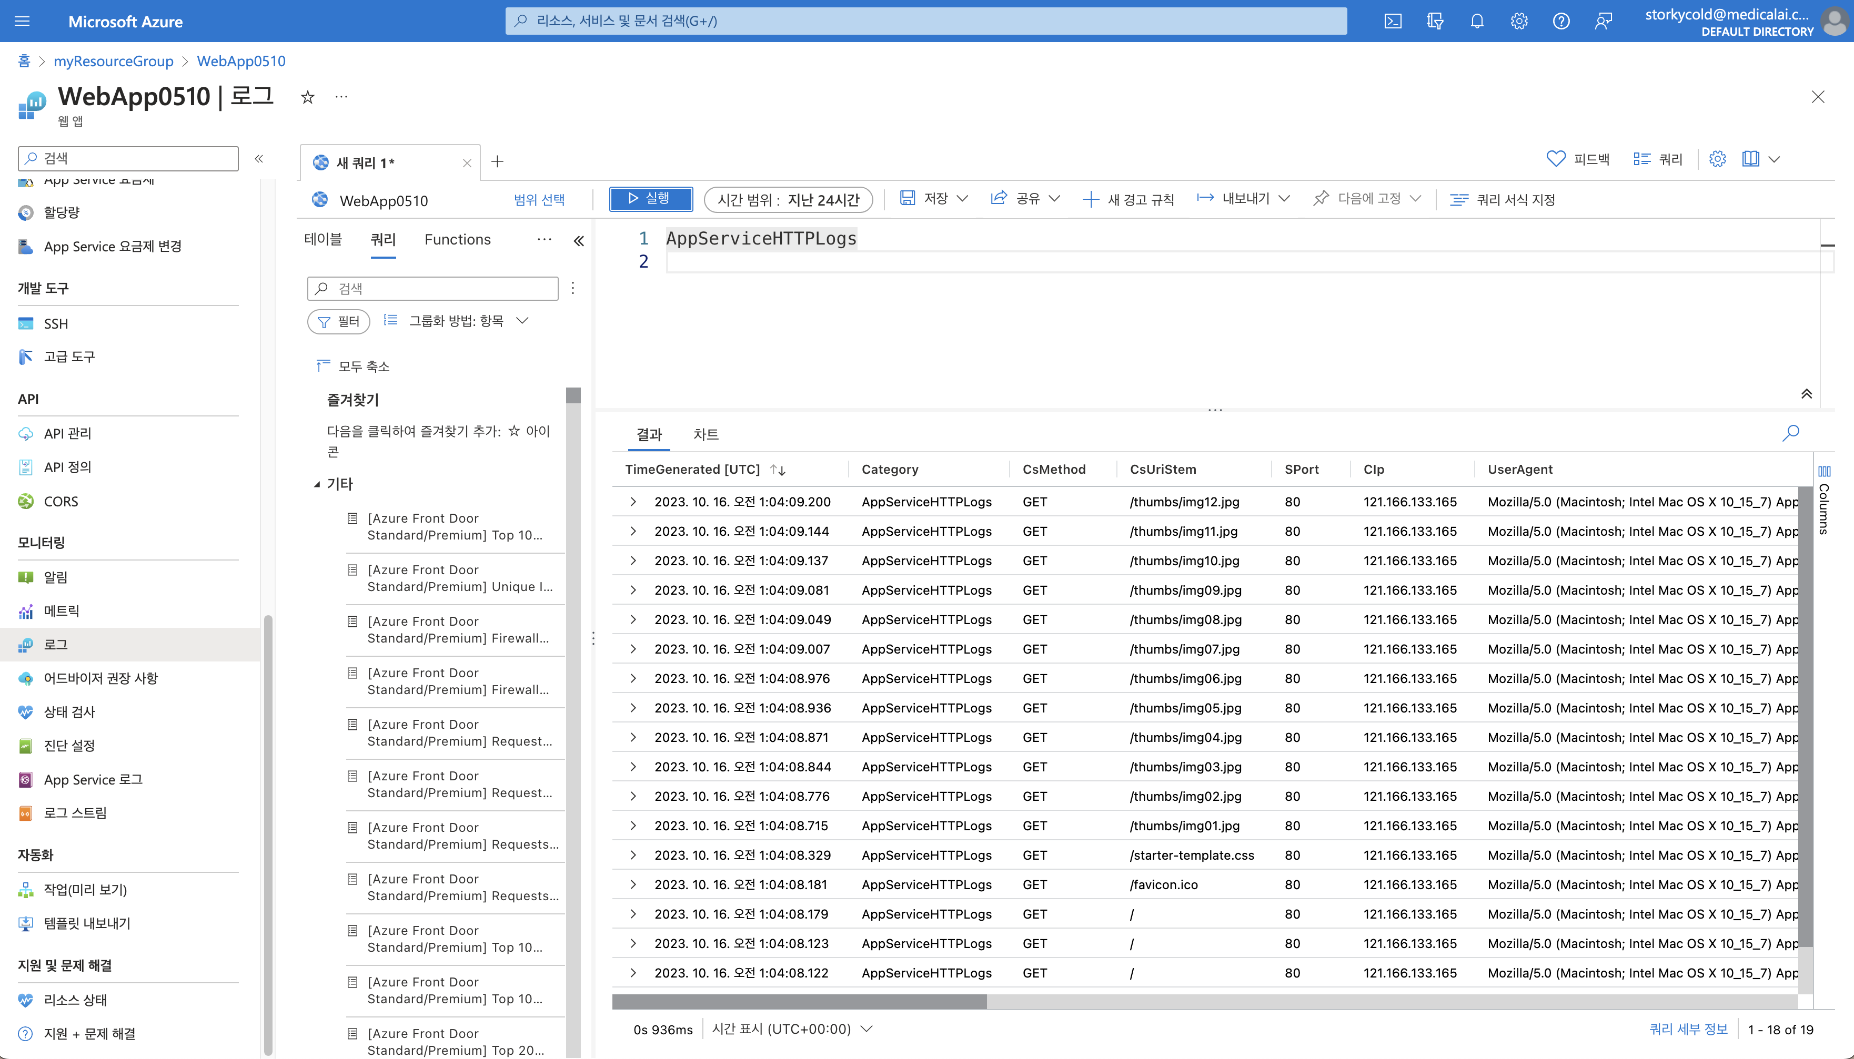Click the results search magnifier icon

[1791, 433]
